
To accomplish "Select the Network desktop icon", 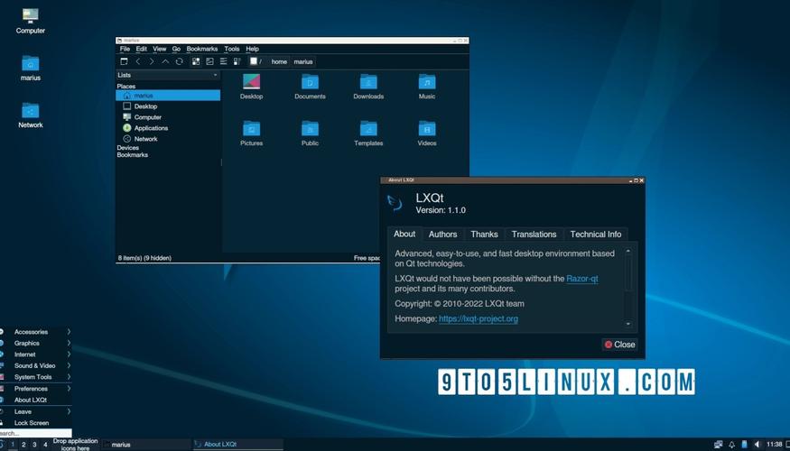I will [x=30, y=115].
